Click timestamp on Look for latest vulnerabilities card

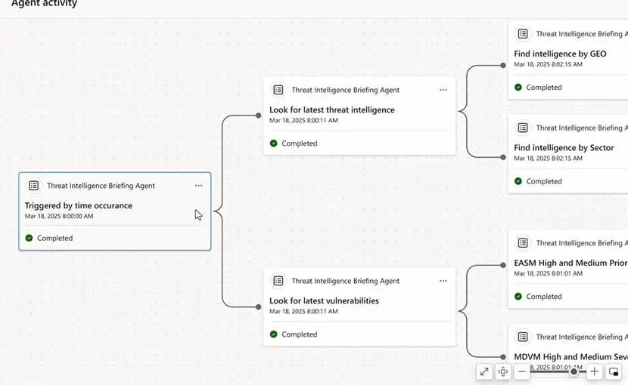point(303,312)
